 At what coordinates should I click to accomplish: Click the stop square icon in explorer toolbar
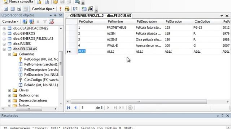pyautogui.click(x=38, y=21)
